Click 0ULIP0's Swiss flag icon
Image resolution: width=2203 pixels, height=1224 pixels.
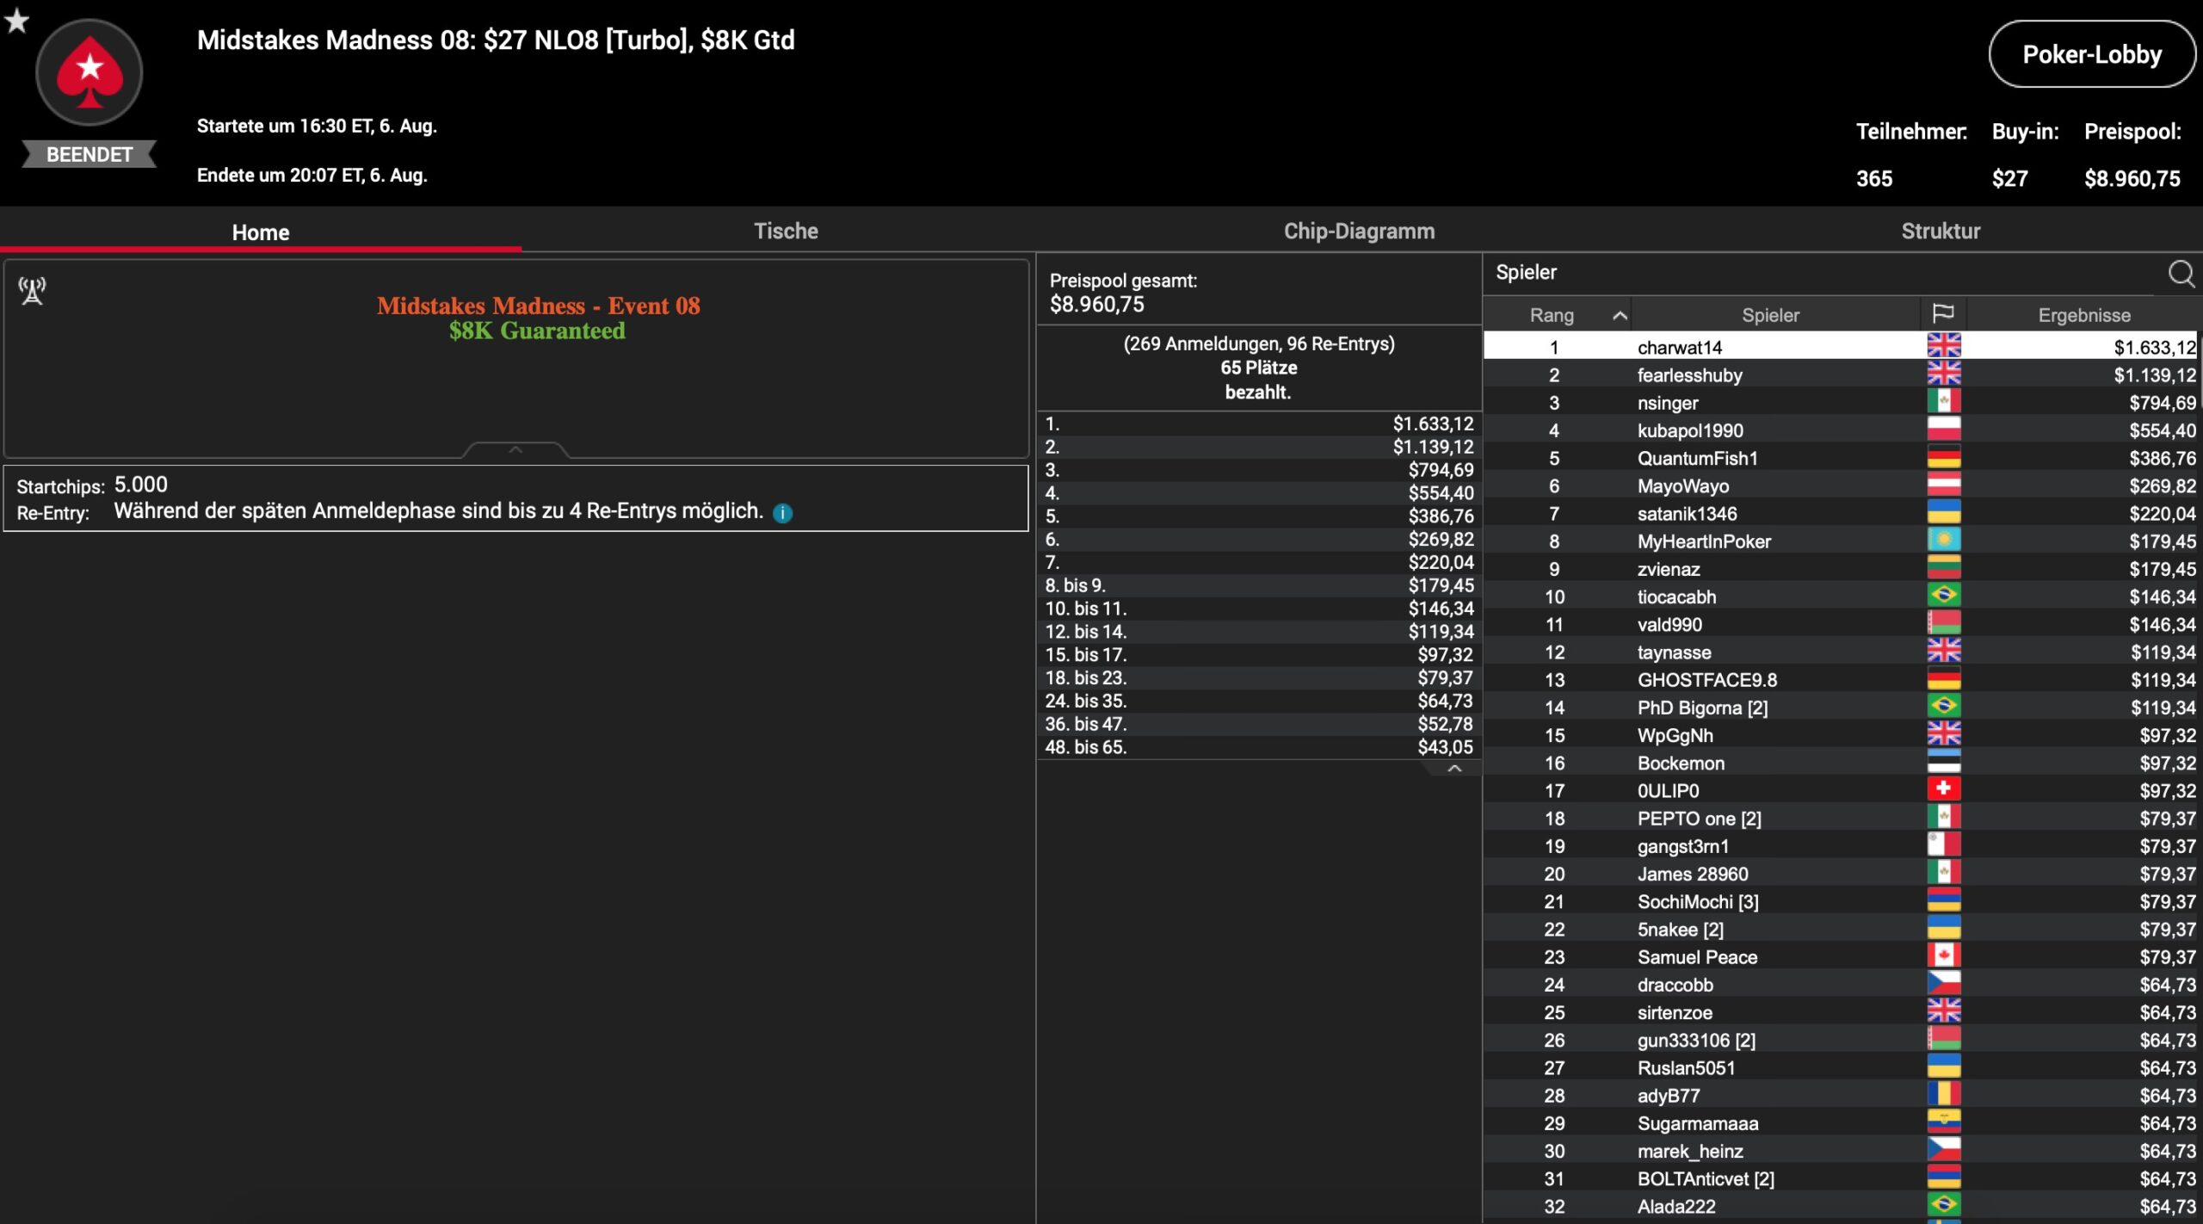(x=1943, y=789)
